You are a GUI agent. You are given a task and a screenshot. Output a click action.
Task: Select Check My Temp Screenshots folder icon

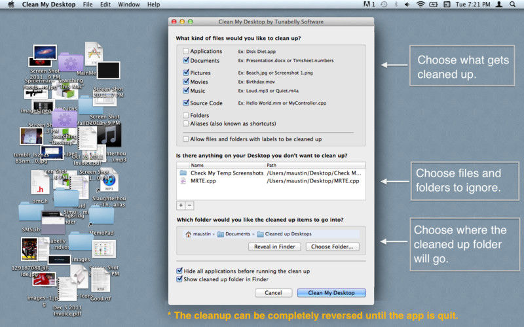[x=183, y=173]
